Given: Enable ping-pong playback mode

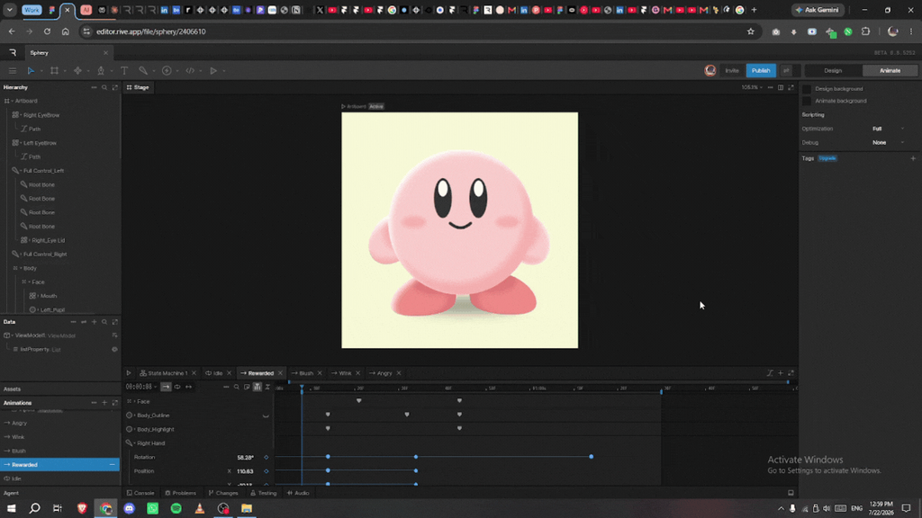Looking at the screenshot, I should point(188,387).
